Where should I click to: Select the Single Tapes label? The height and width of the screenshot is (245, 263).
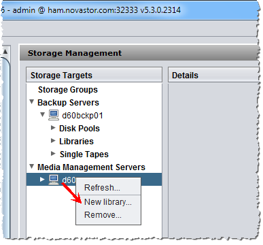click(84, 154)
